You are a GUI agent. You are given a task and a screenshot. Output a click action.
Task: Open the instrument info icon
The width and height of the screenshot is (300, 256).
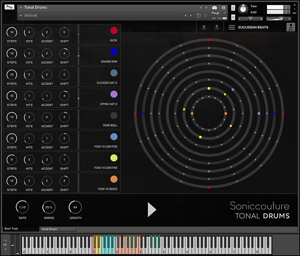(x=223, y=8)
